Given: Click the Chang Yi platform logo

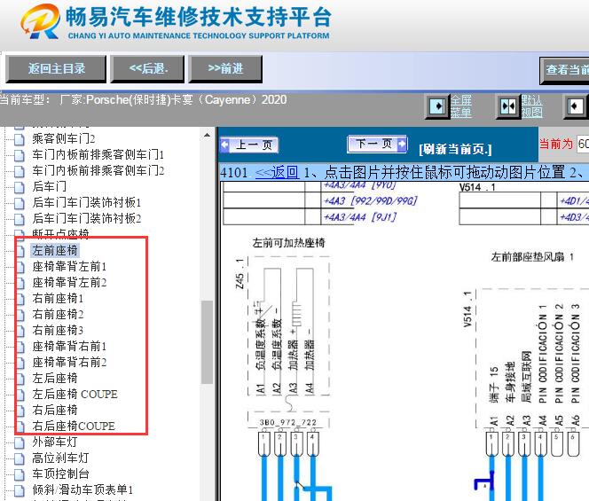Looking at the screenshot, I should [40, 21].
